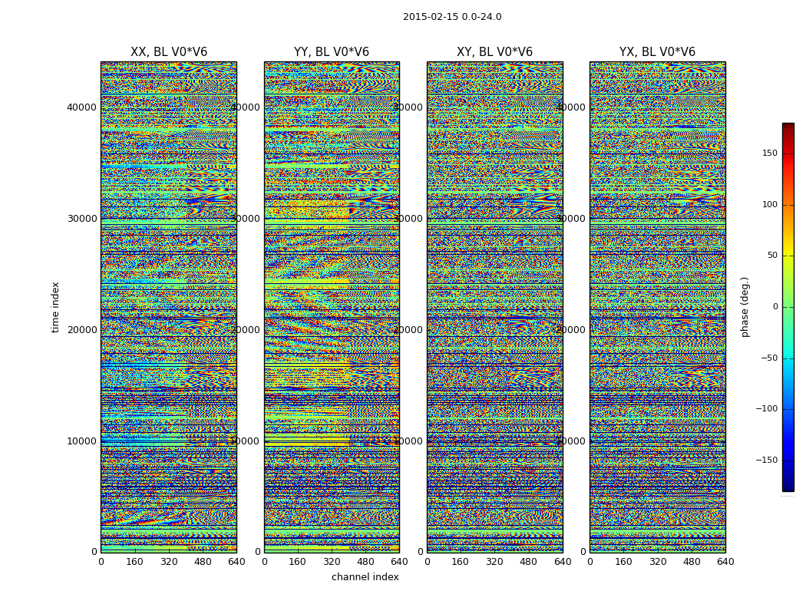
Task: Click colorbar tick label '100'
Action: pos(770,204)
